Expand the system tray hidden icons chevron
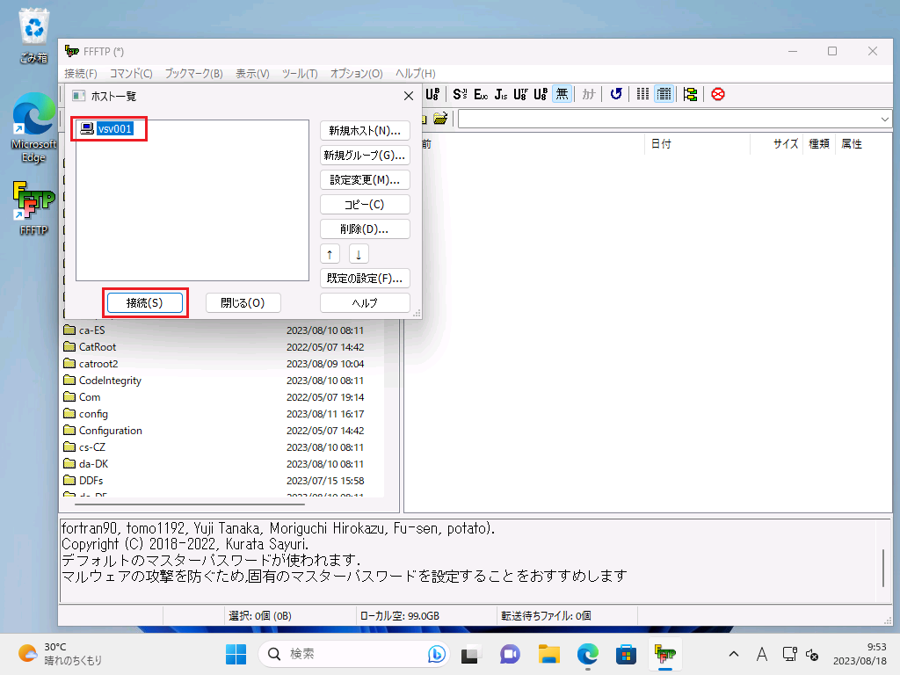Screen dimensions: 900x675 click(735, 654)
